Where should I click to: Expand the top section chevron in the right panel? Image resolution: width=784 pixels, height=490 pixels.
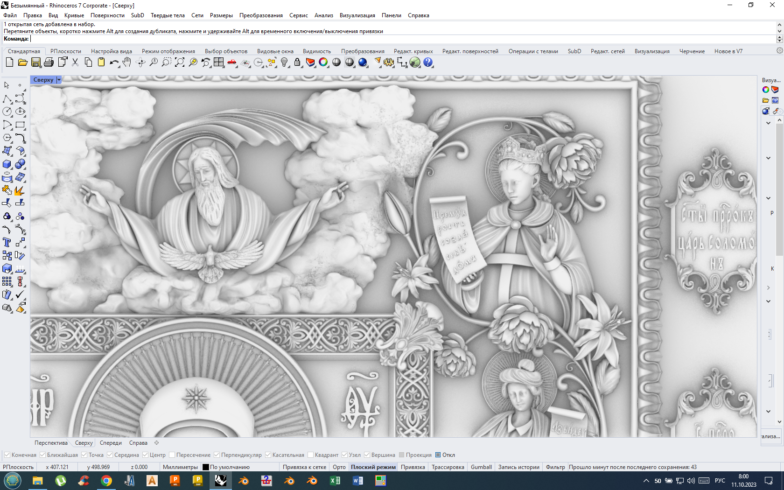coord(768,123)
